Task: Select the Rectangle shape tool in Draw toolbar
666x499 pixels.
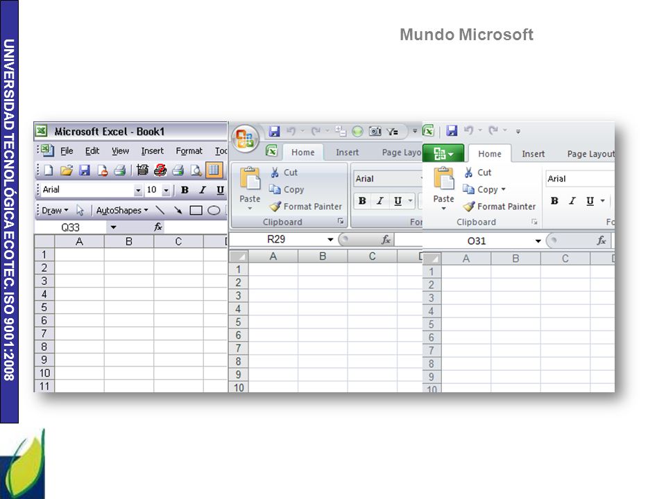Action: tap(196, 210)
